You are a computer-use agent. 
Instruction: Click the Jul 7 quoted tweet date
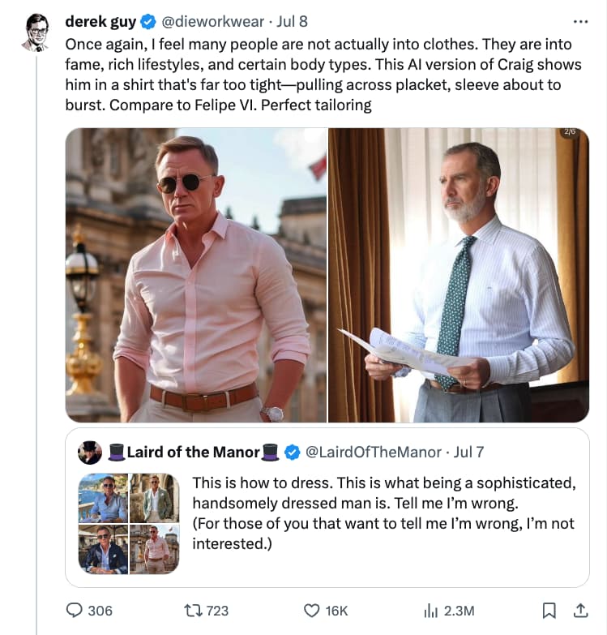tap(468, 452)
